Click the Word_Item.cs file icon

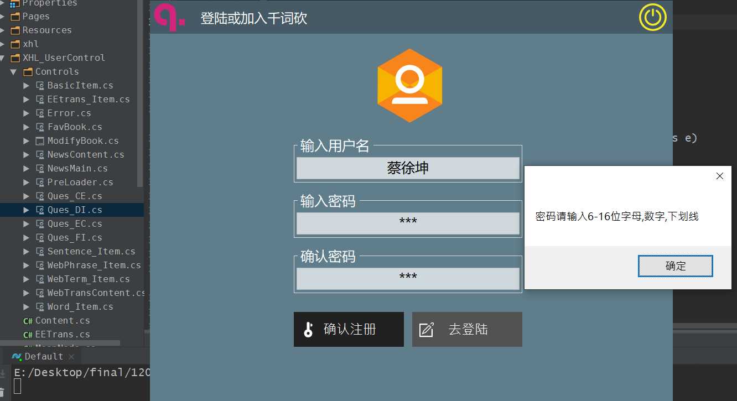pyautogui.click(x=40, y=306)
